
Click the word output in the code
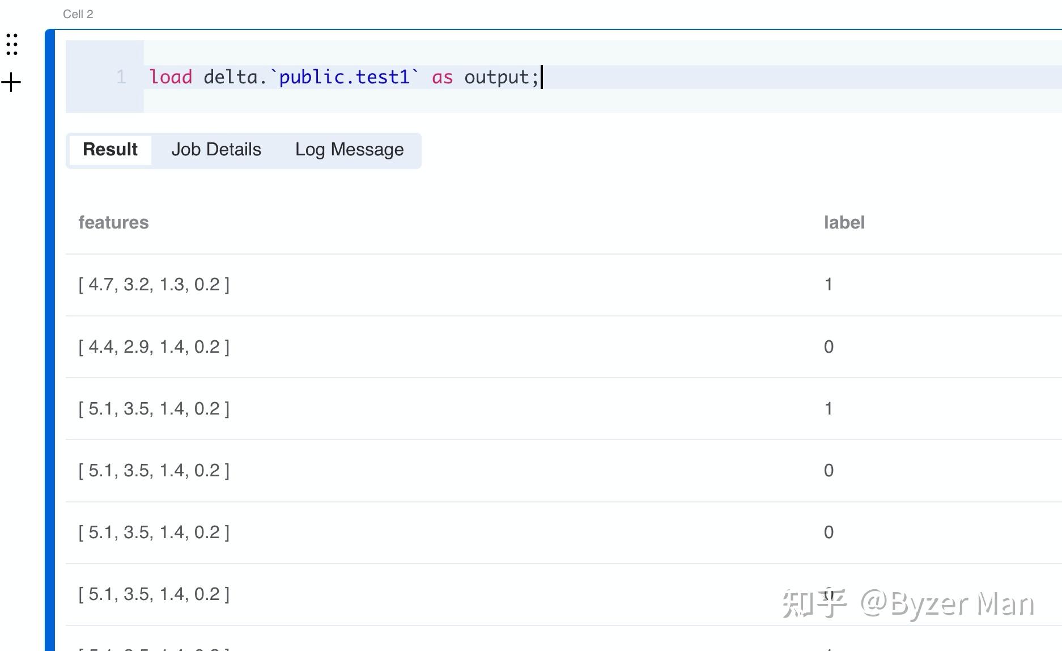pos(496,77)
